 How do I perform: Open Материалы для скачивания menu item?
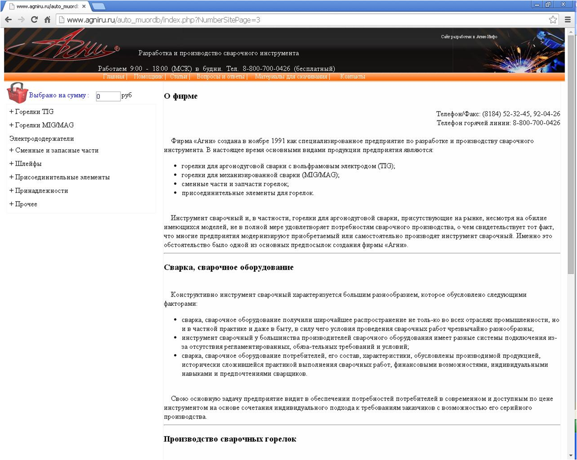(x=291, y=77)
